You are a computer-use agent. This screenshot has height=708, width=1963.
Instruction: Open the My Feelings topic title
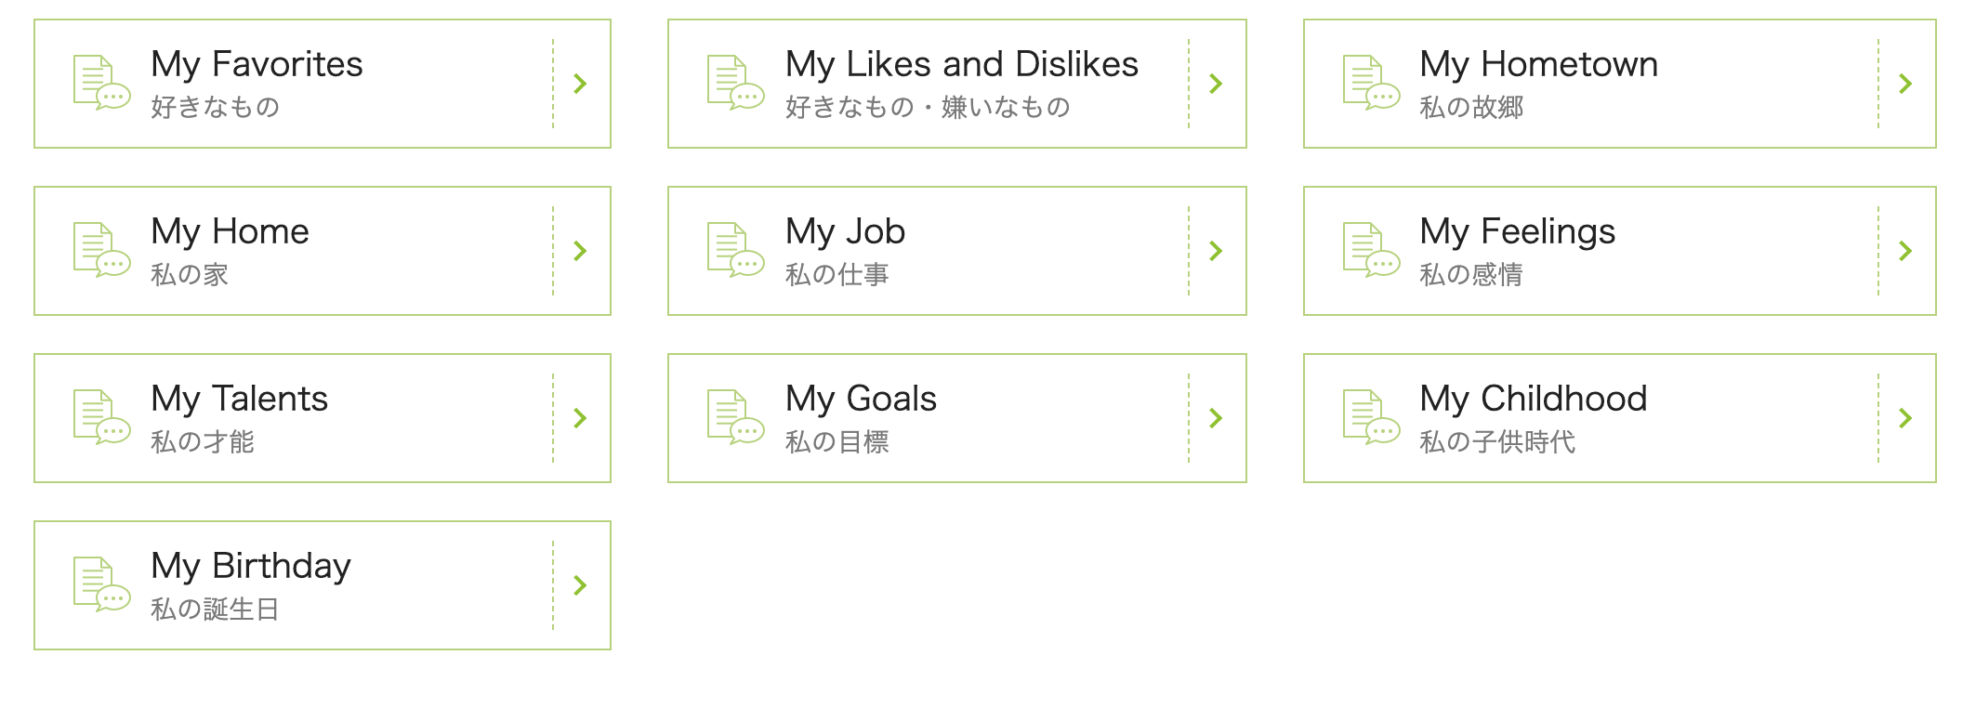[x=1517, y=231]
